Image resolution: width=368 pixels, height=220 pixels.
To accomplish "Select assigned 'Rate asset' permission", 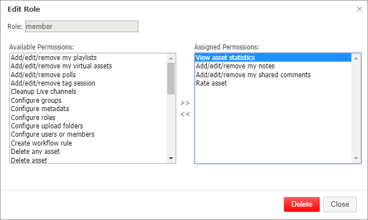I will [x=273, y=83].
